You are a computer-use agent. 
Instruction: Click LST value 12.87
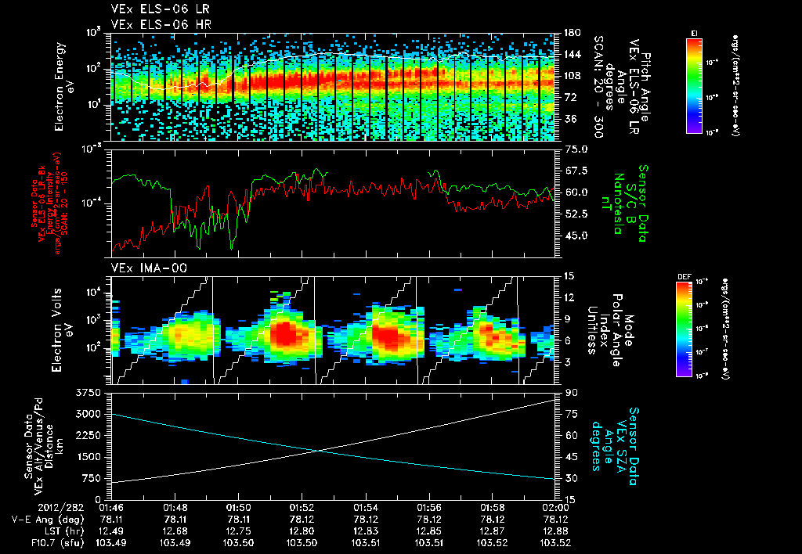(492, 531)
